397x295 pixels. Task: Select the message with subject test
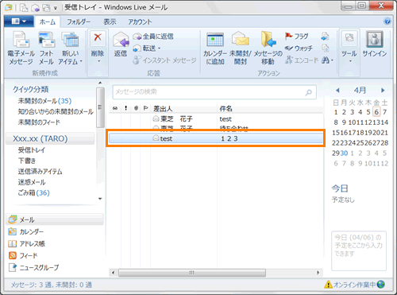tap(216, 119)
